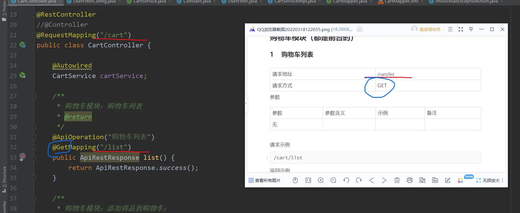Zoom in on the image viewer picture
520x213 pixels.
[x=321, y=180]
